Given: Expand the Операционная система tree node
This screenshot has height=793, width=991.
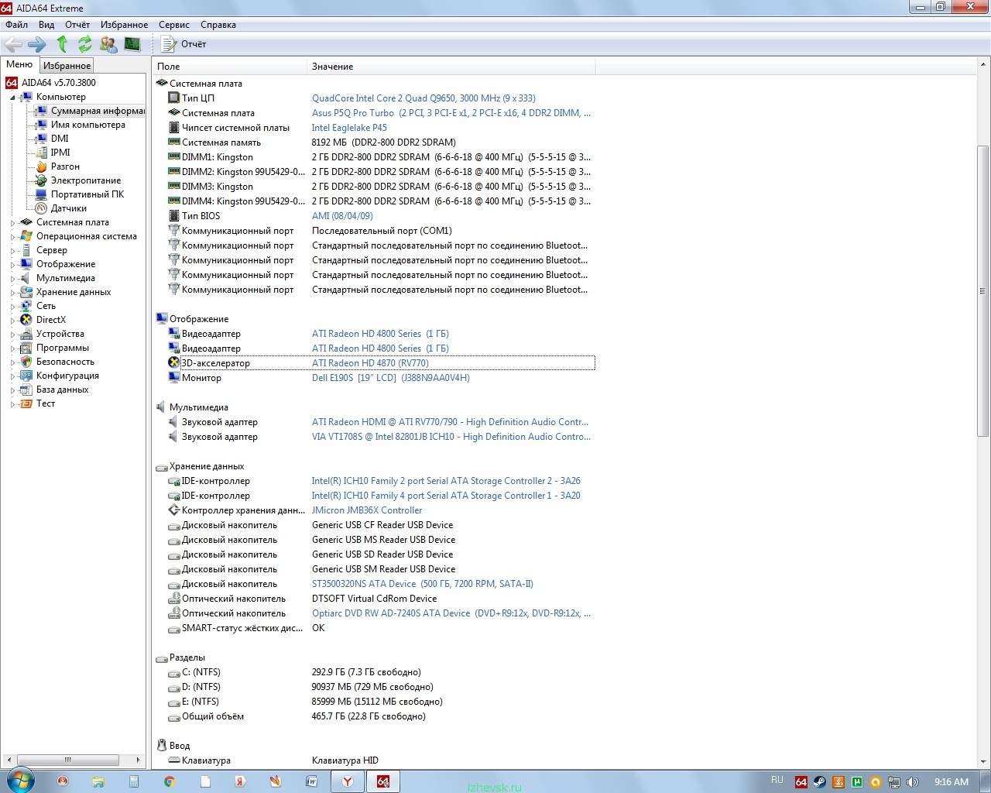Looking at the screenshot, I should (x=12, y=237).
